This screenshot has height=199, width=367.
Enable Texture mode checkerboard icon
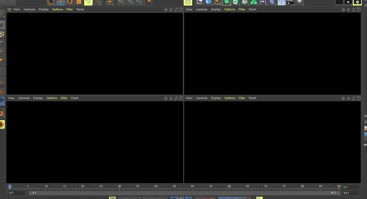coord(2,34)
